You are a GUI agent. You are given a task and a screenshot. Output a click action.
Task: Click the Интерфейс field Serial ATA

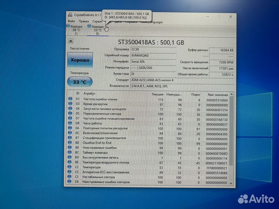153,62
